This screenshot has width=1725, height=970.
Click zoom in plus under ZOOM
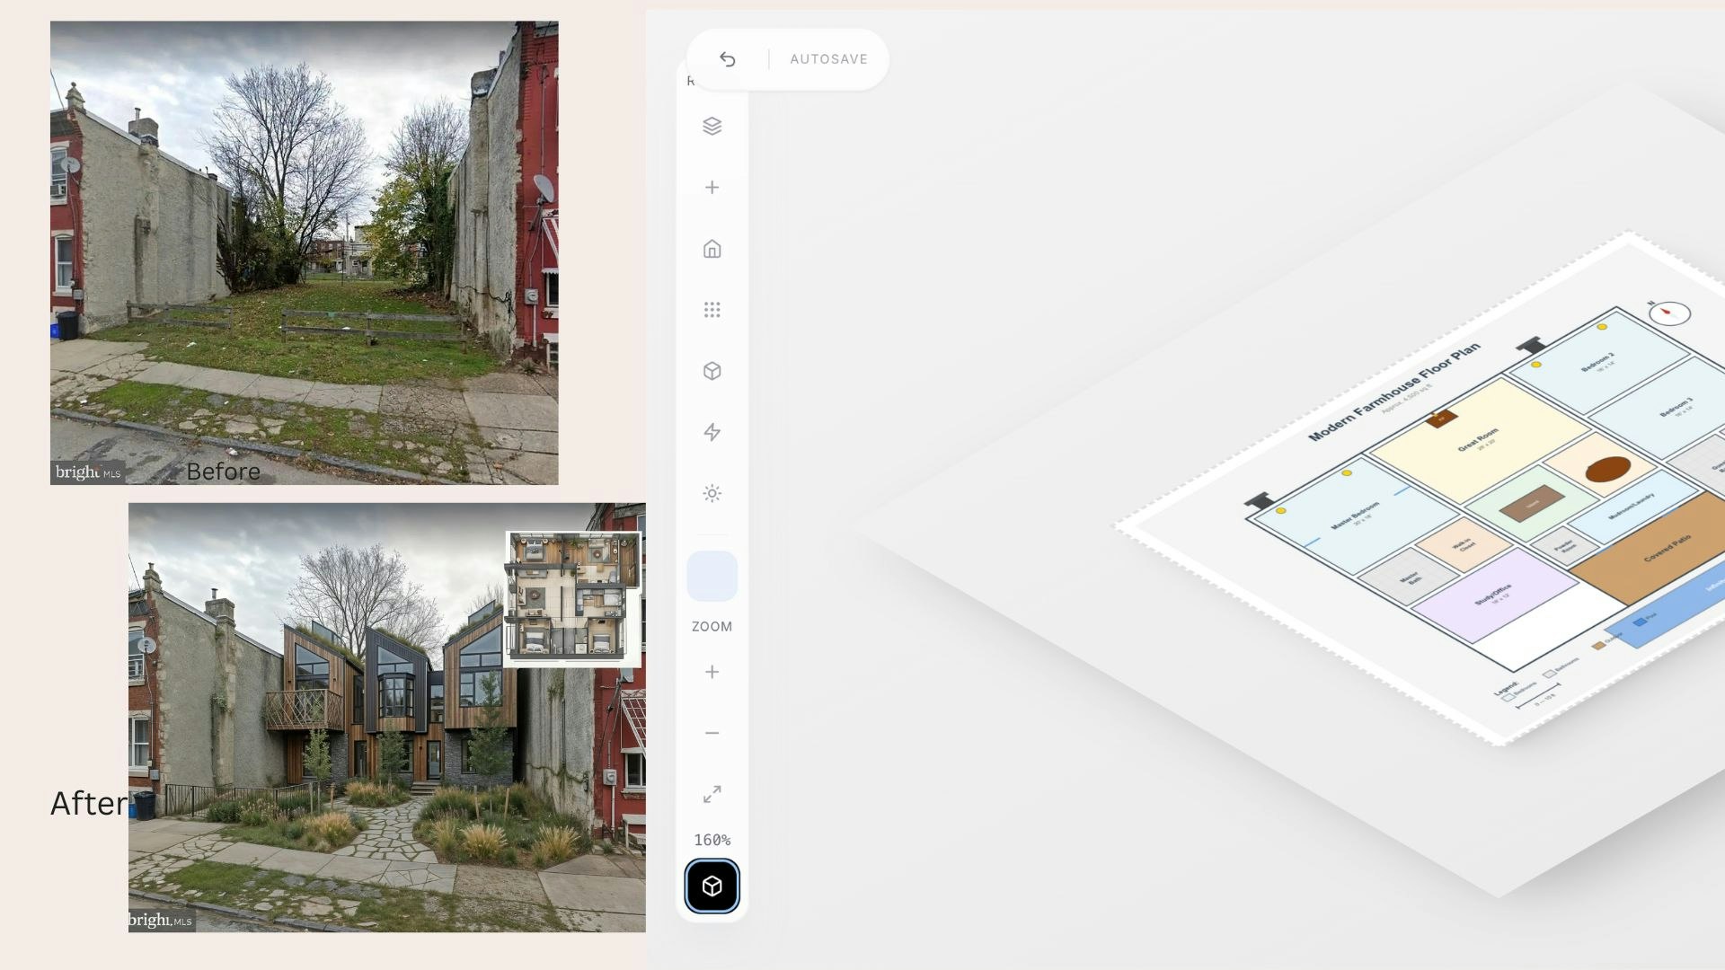(x=712, y=671)
